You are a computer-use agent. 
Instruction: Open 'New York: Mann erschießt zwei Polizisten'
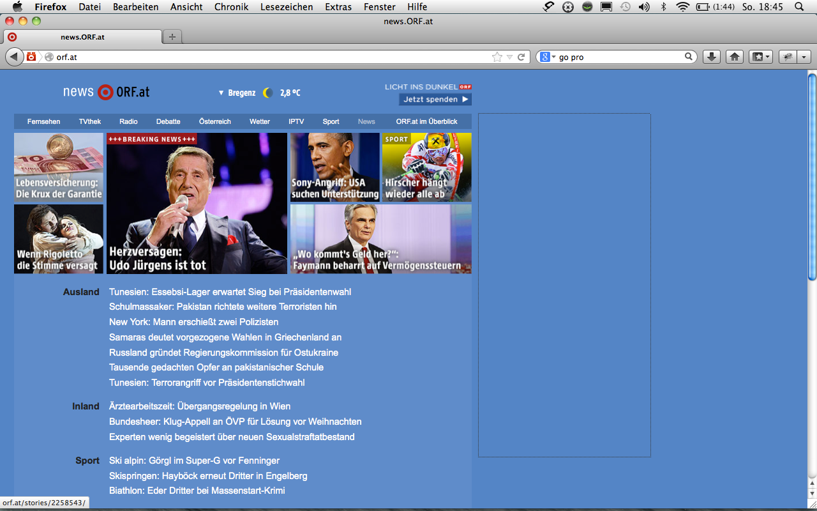(x=194, y=322)
